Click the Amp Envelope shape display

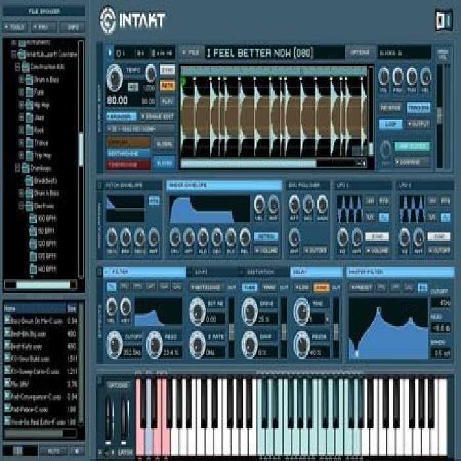[210, 209]
